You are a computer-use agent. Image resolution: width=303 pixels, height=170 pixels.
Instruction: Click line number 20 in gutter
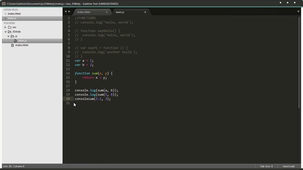pos(68,99)
